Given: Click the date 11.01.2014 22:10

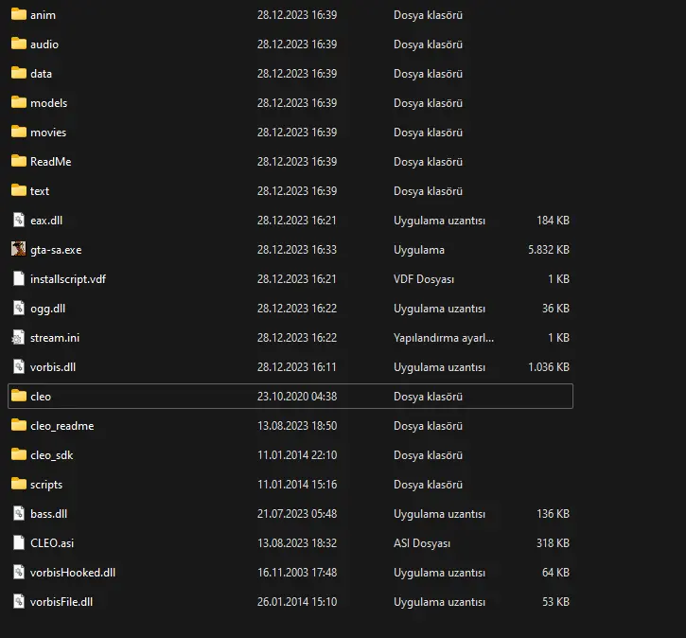Looking at the screenshot, I should click(297, 455).
